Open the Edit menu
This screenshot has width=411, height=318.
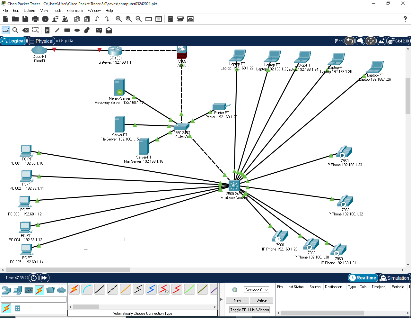[x=16, y=11]
